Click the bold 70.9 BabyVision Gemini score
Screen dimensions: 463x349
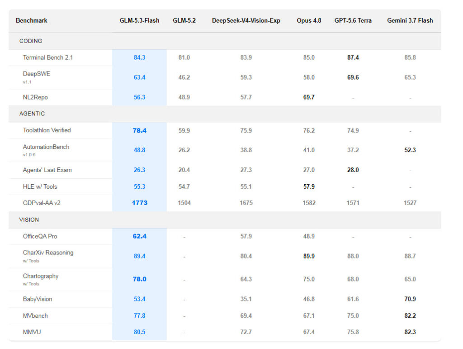[410, 299]
